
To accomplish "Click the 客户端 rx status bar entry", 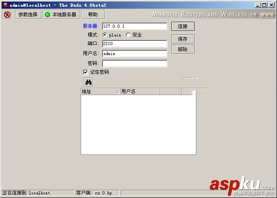I will 97,193.
